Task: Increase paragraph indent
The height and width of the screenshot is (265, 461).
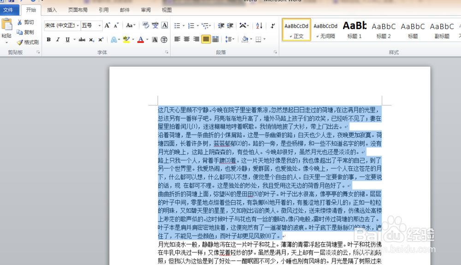Action: pyautogui.click(x=230, y=25)
